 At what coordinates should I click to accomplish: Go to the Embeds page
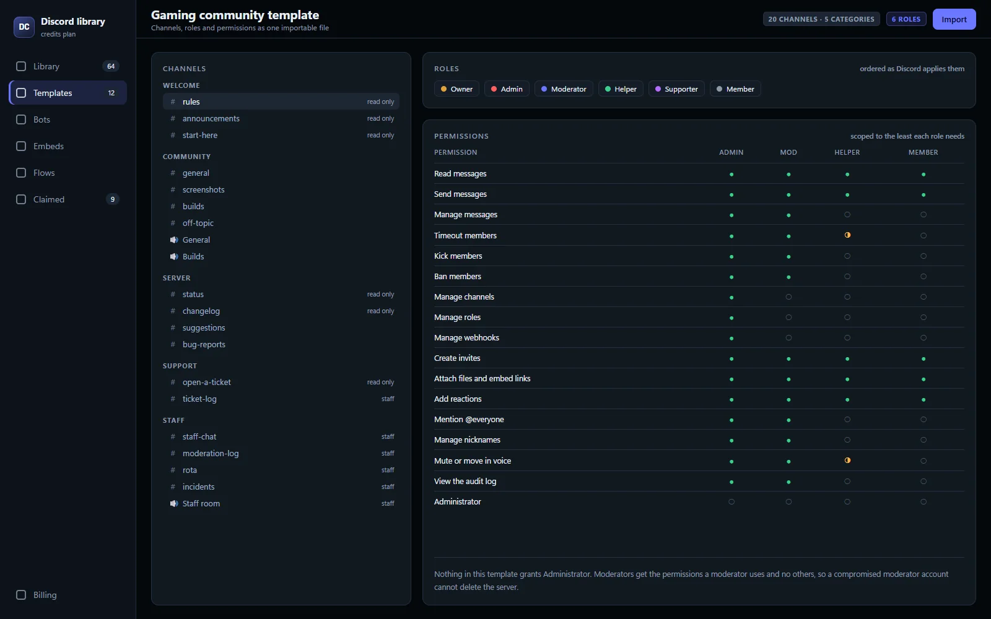point(68,146)
